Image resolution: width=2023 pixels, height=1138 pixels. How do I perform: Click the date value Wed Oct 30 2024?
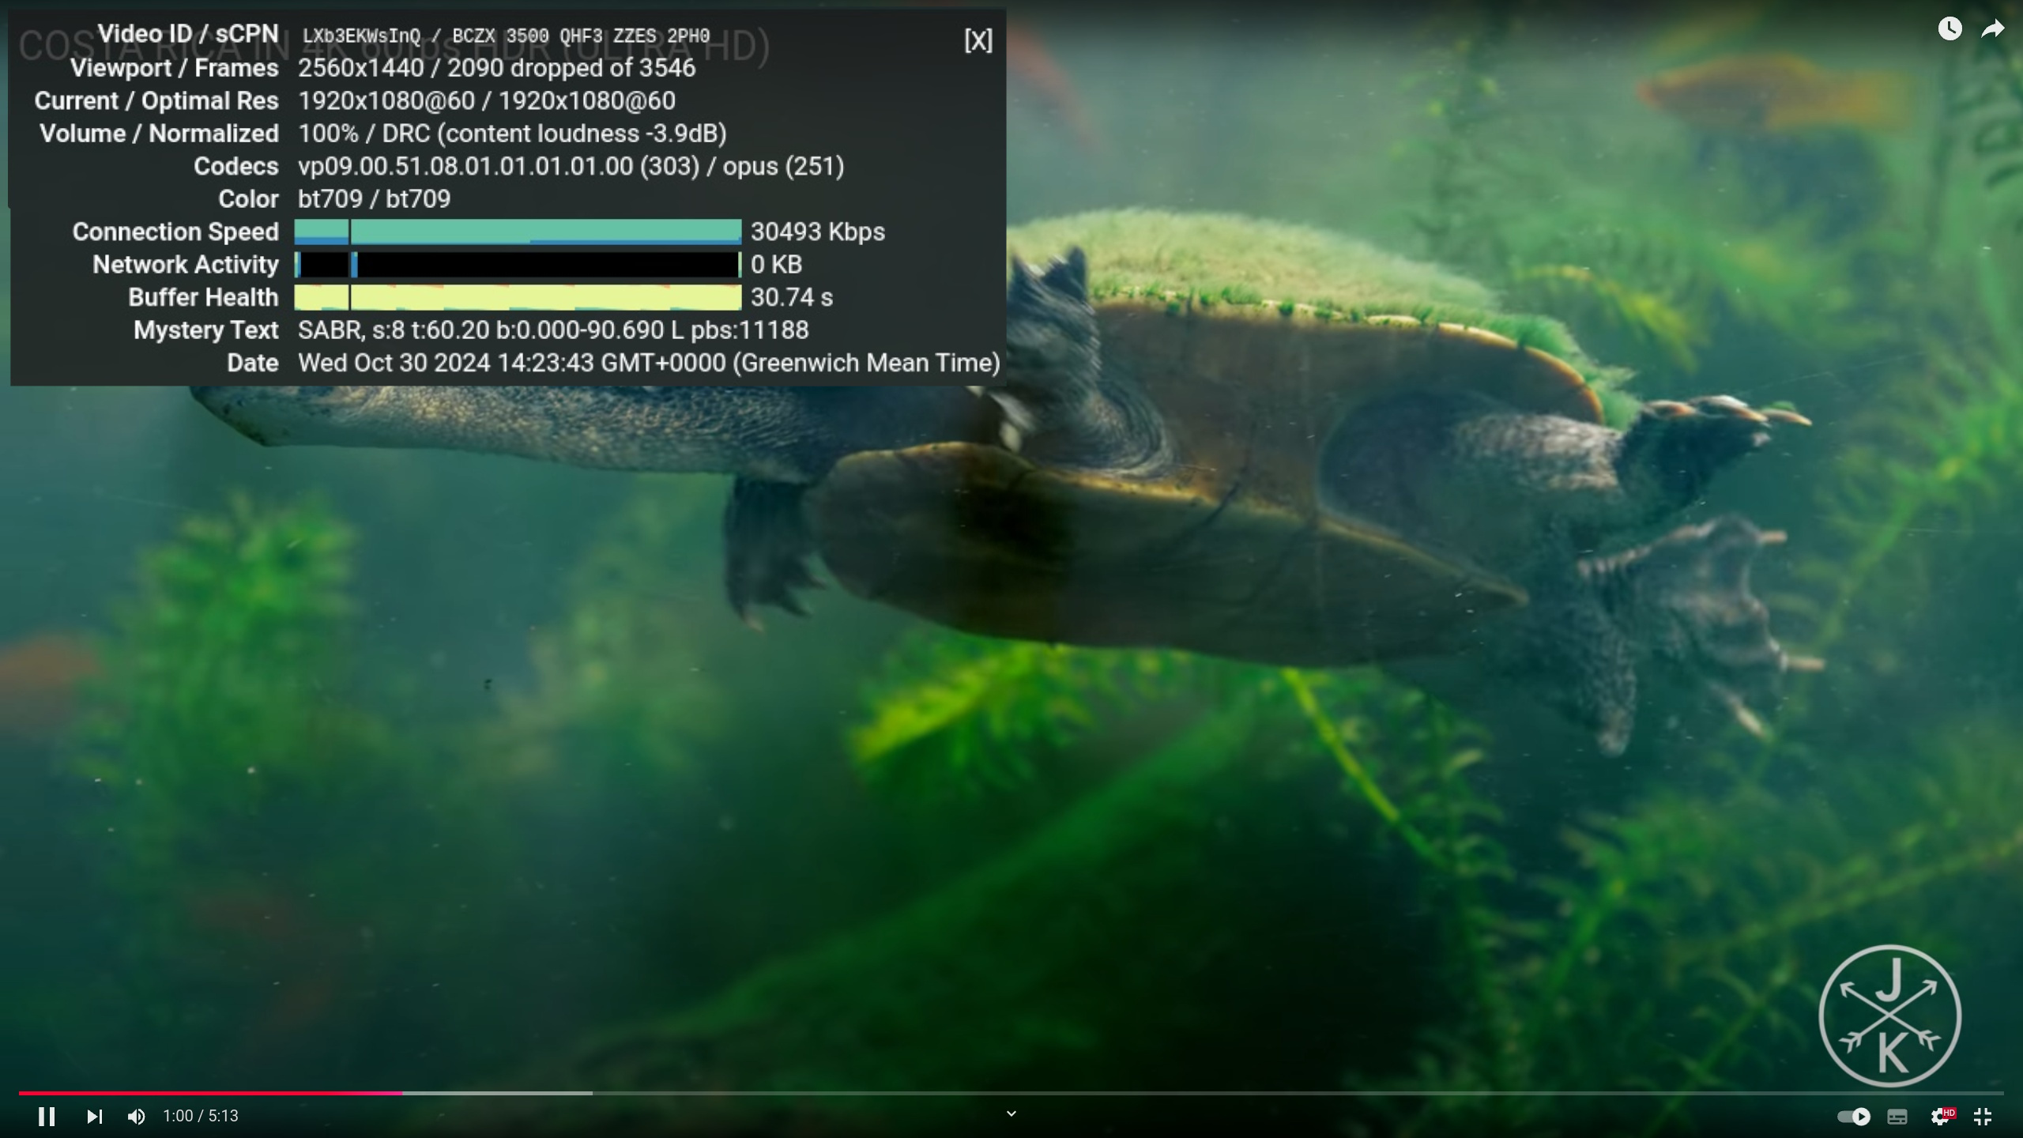click(x=649, y=363)
